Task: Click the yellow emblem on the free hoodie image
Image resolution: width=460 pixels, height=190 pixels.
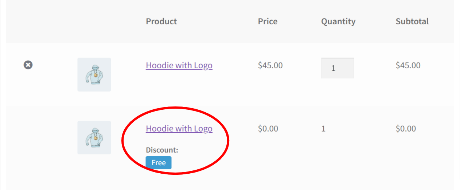Action: coord(95,139)
